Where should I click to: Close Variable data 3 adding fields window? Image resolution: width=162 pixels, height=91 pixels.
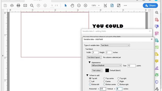(x=150, y=31)
